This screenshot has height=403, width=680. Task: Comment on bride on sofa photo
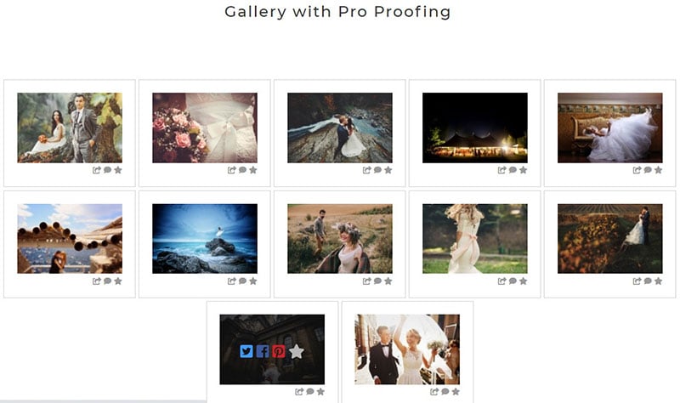click(x=648, y=170)
